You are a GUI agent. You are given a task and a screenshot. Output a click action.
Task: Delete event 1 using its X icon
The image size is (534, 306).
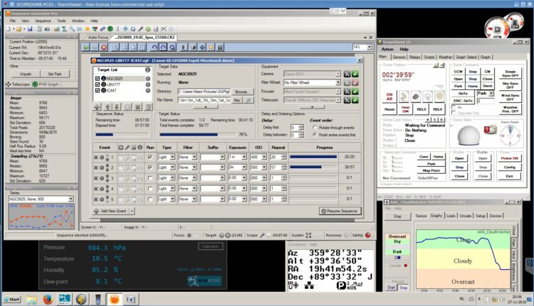(x=96, y=157)
